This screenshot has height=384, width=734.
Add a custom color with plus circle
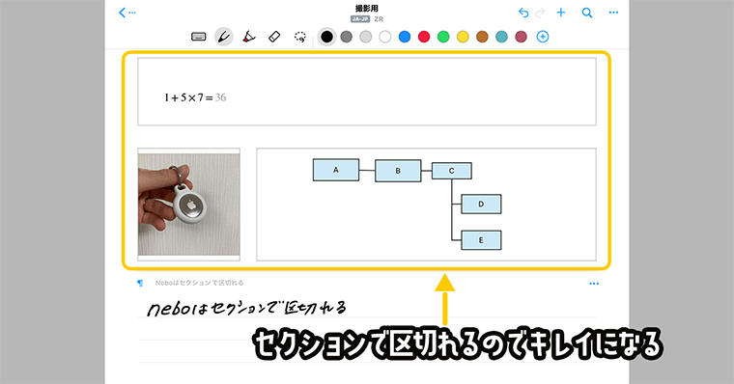(x=543, y=37)
